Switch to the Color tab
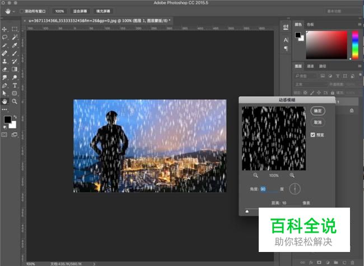This screenshot has width=364, height=266. click(x=298, y=25)
